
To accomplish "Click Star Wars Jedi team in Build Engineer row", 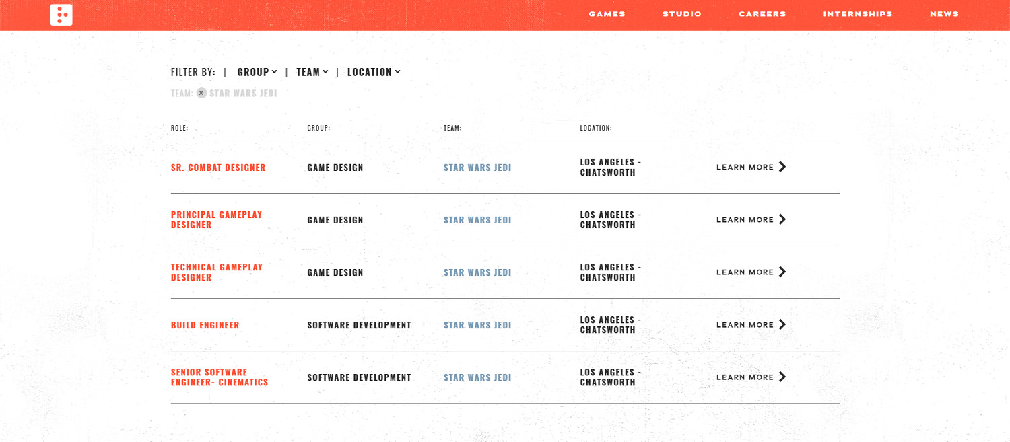I will (477, 325).
